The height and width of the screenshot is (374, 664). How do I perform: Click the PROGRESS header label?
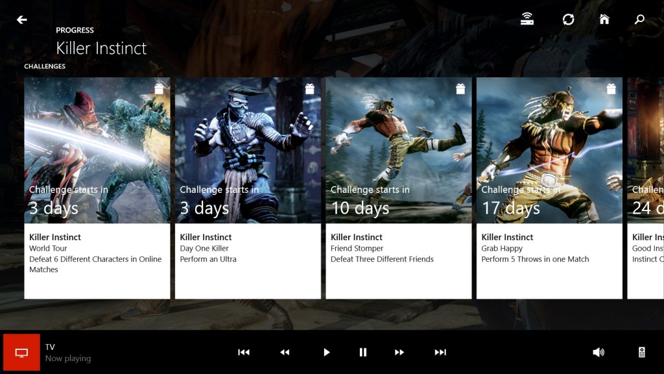(75, 30)
